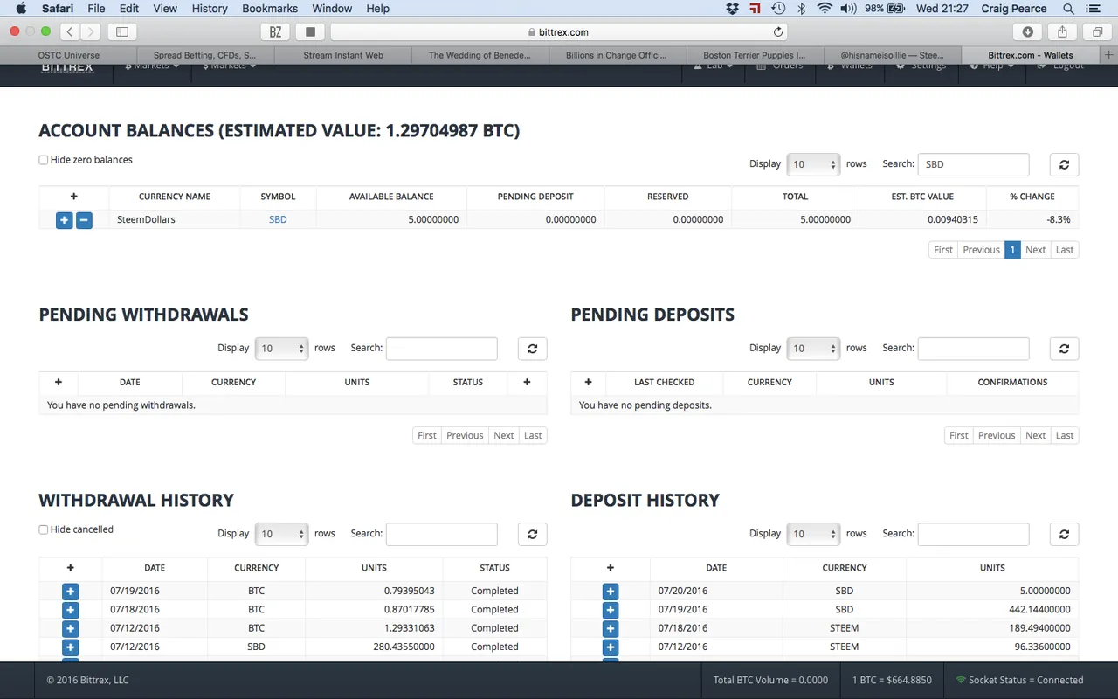Image resolution: width=1118 pixels, height=699 pixels.
Task: Toggle the Safari sidebar button
Action: (121, 31)
